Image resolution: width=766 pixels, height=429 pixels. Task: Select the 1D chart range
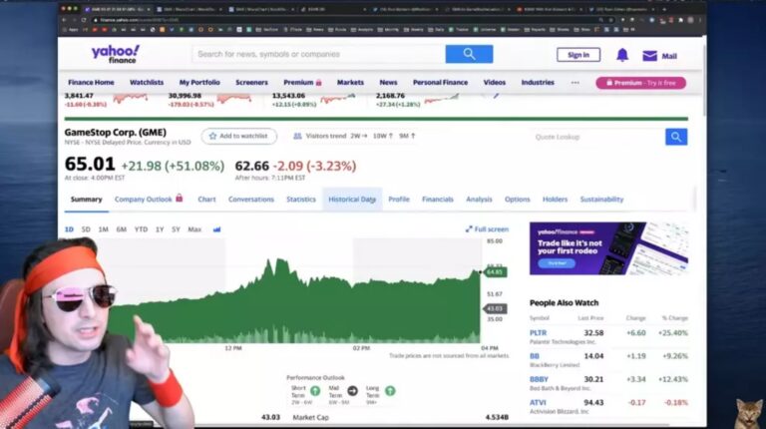click(x=69, y=229)
